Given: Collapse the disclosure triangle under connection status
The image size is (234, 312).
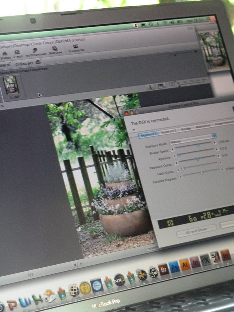Looking at the screenshot, I should pos(134,129).
